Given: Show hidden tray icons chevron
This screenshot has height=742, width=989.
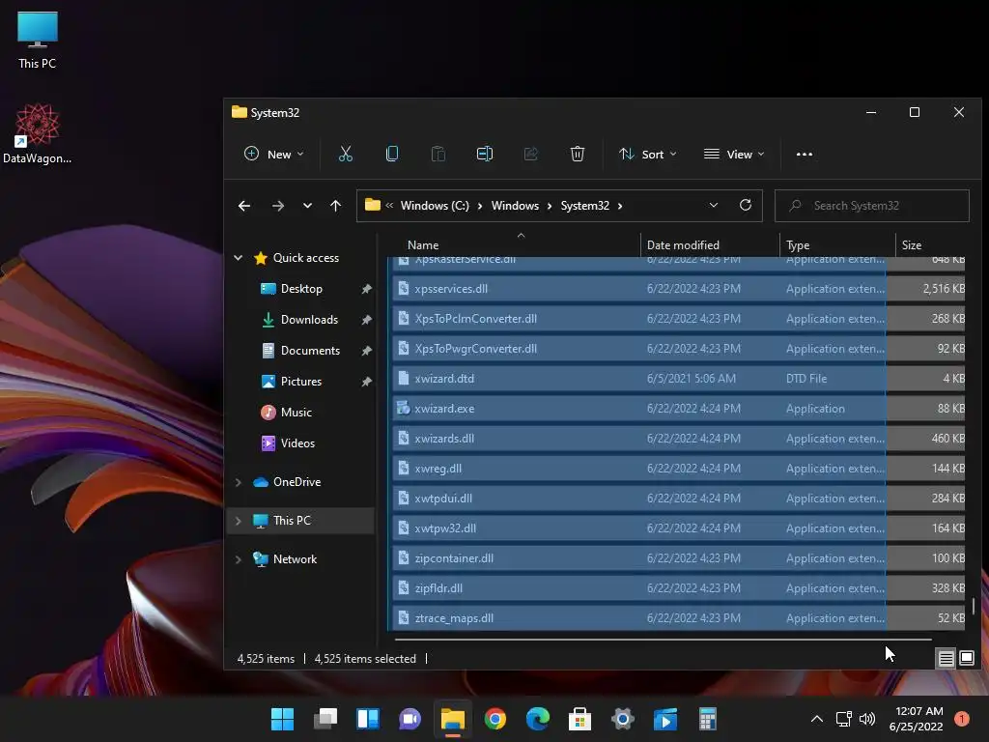Looking at the screenshot, I should click(817, 719).
